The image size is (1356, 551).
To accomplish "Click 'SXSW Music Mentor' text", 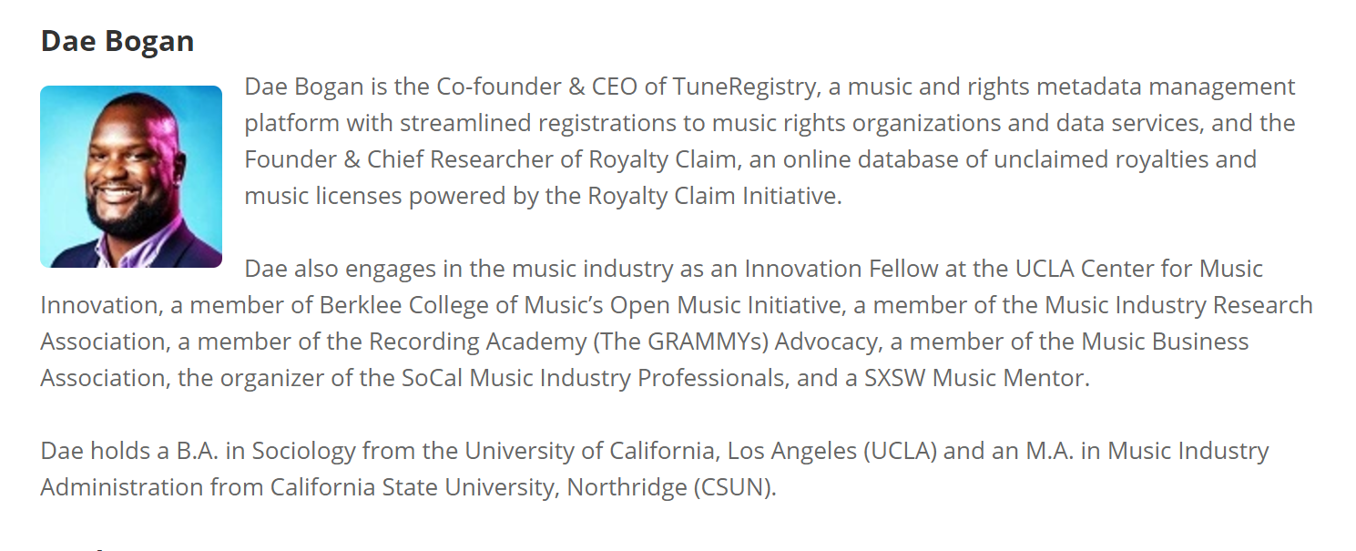I will click(975, 378).
